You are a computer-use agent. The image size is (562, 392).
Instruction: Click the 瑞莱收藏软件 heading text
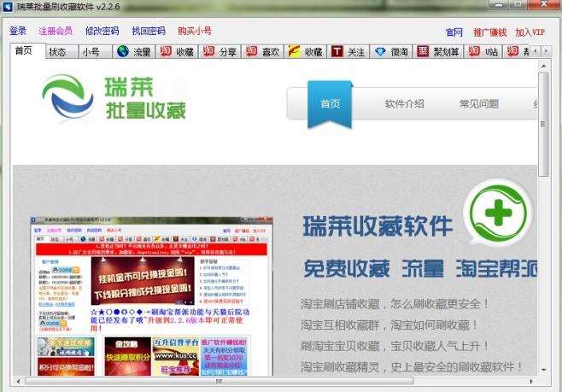click(x=378, y=226)
